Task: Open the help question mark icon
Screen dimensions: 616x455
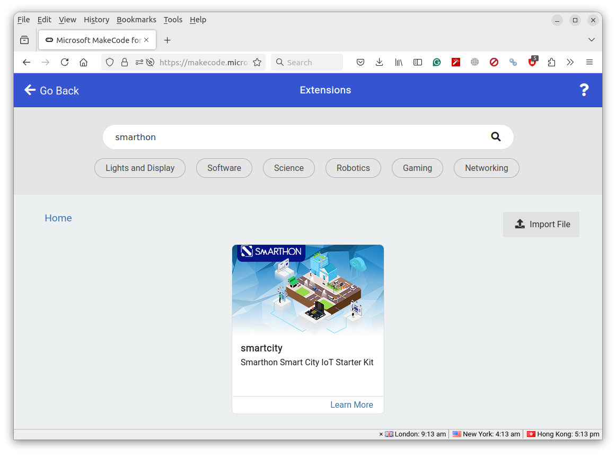Action: tap(584, 90)
